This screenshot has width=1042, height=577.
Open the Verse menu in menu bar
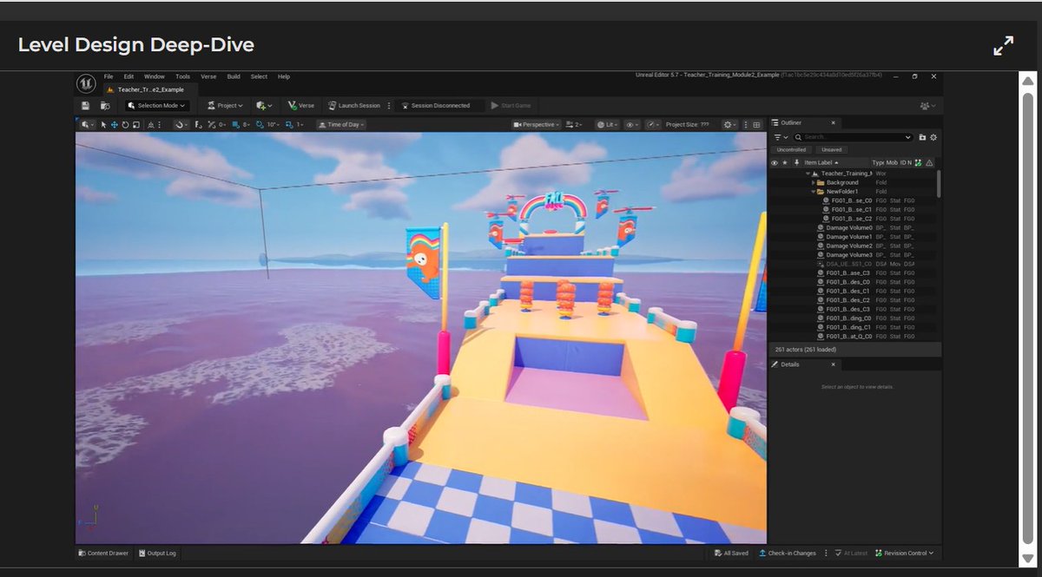point(208,76)
